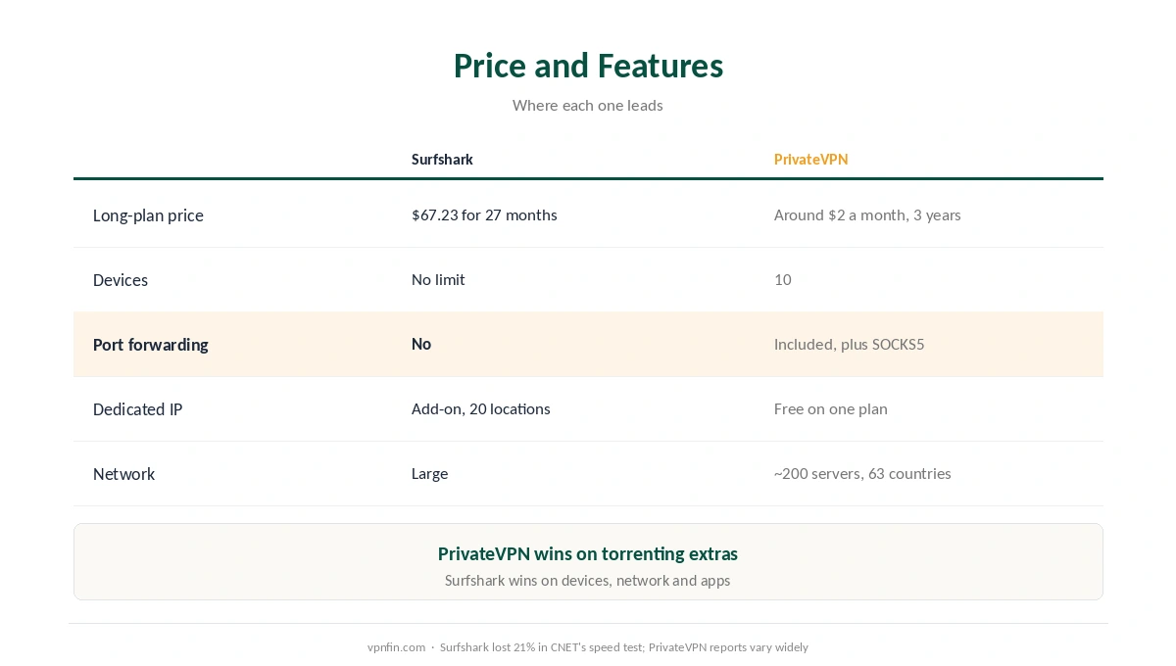Click the 'No limit' cell
The height and width of the screenshot is (666, 1176).
click(438, 280)
